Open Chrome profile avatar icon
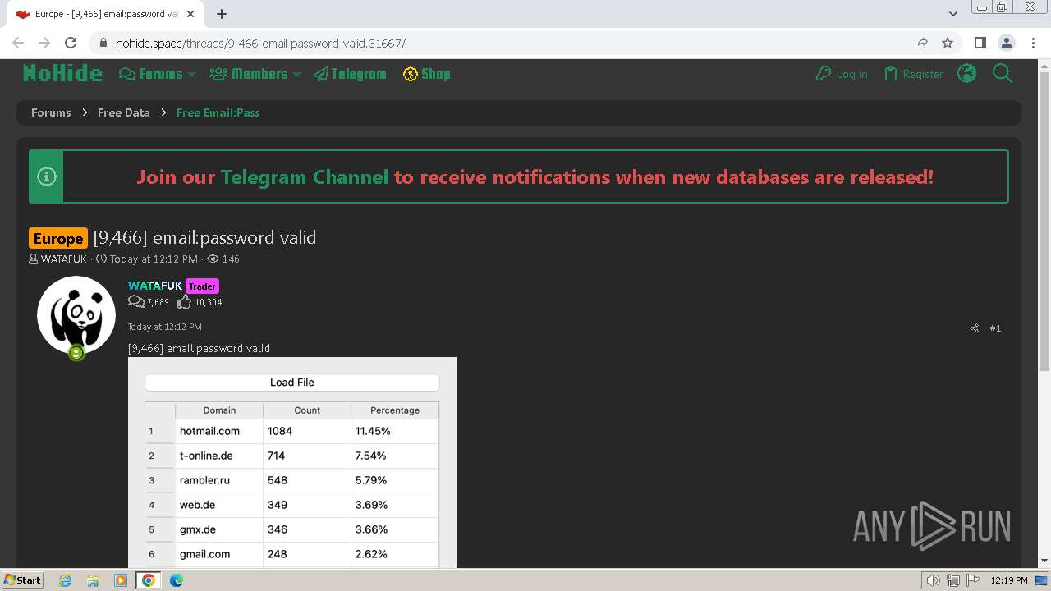1051x591 pixels. pos(1006,43)
